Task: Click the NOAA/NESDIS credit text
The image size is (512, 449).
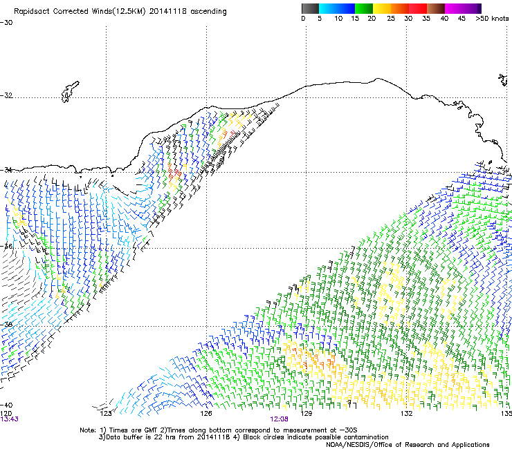Action: coord(408,445)
